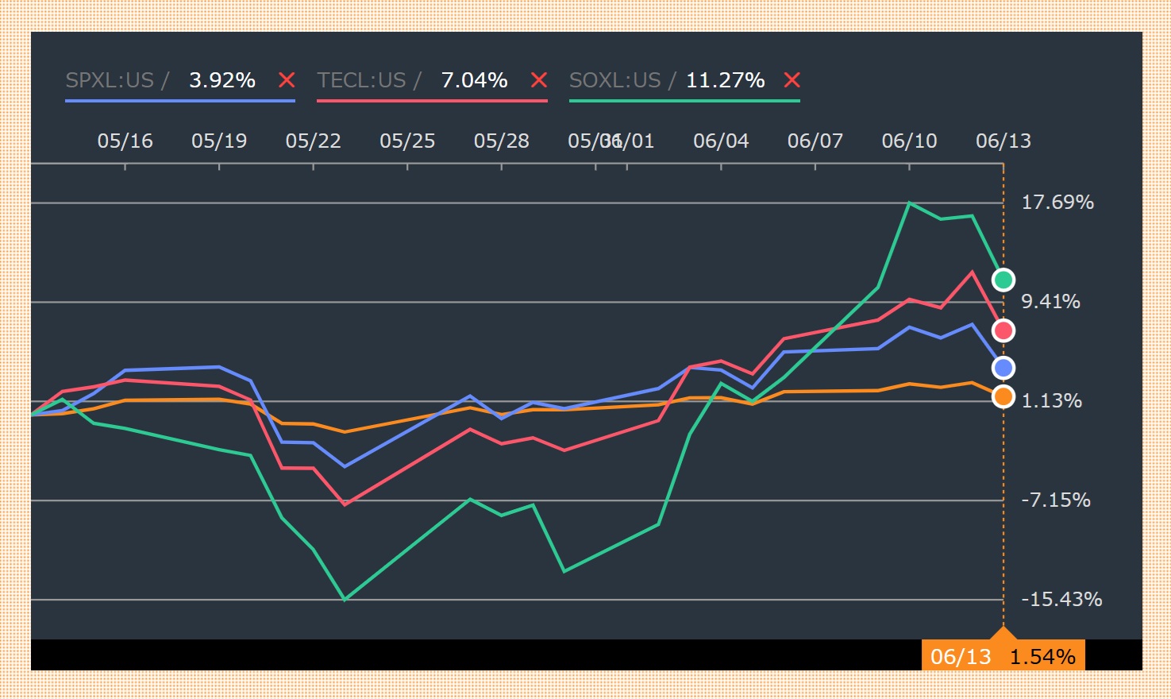Remove SPXL:US from the comparison chart
The height and width of the screenshot is (699, 1171).
click(287, 80)
